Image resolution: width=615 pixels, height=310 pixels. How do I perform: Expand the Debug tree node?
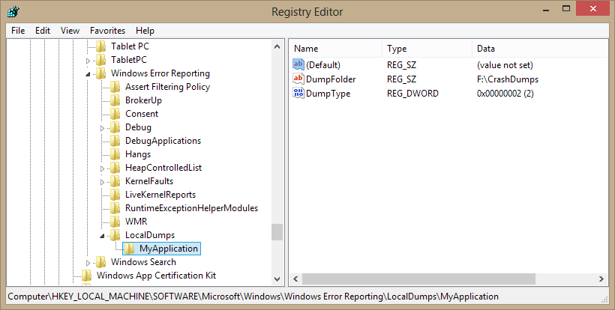[102, 128]
